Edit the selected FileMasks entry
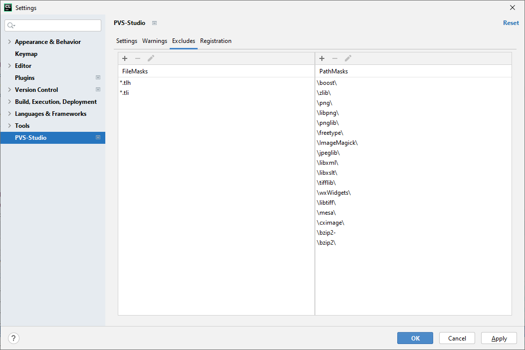This screenshot has width=525, height=350. point(151,58)
